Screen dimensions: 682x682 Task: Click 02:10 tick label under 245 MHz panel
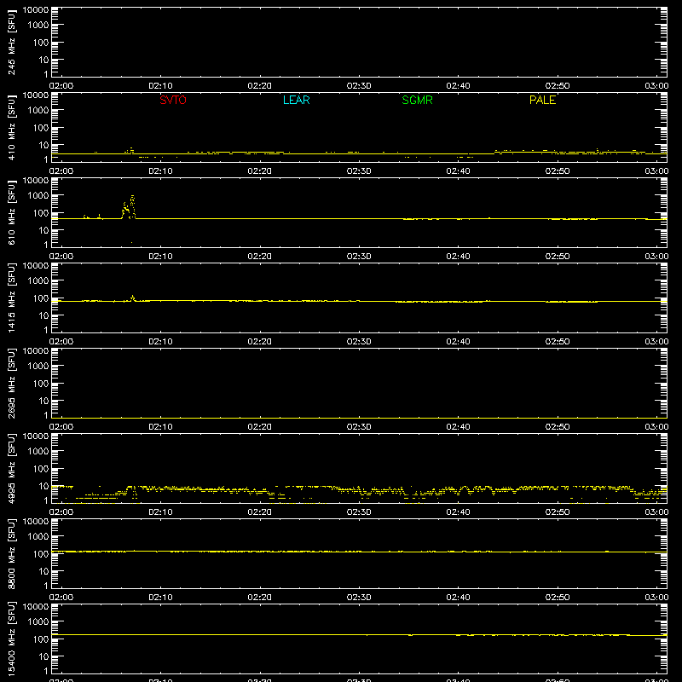pos(160,86)
